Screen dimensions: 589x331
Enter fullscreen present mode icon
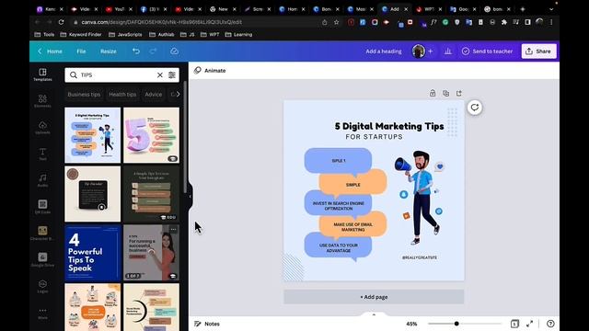(x=530, y=324)
